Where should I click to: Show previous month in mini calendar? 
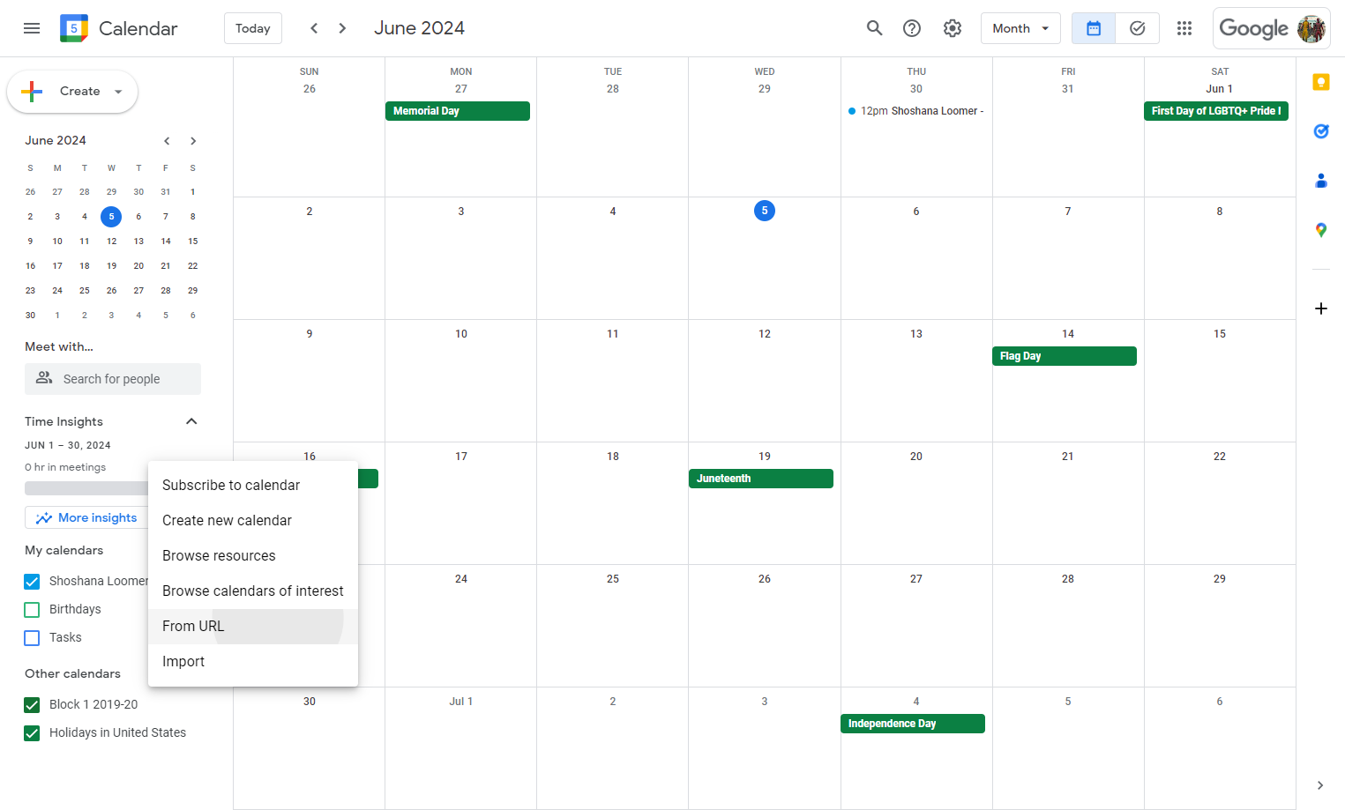point(166,141)
